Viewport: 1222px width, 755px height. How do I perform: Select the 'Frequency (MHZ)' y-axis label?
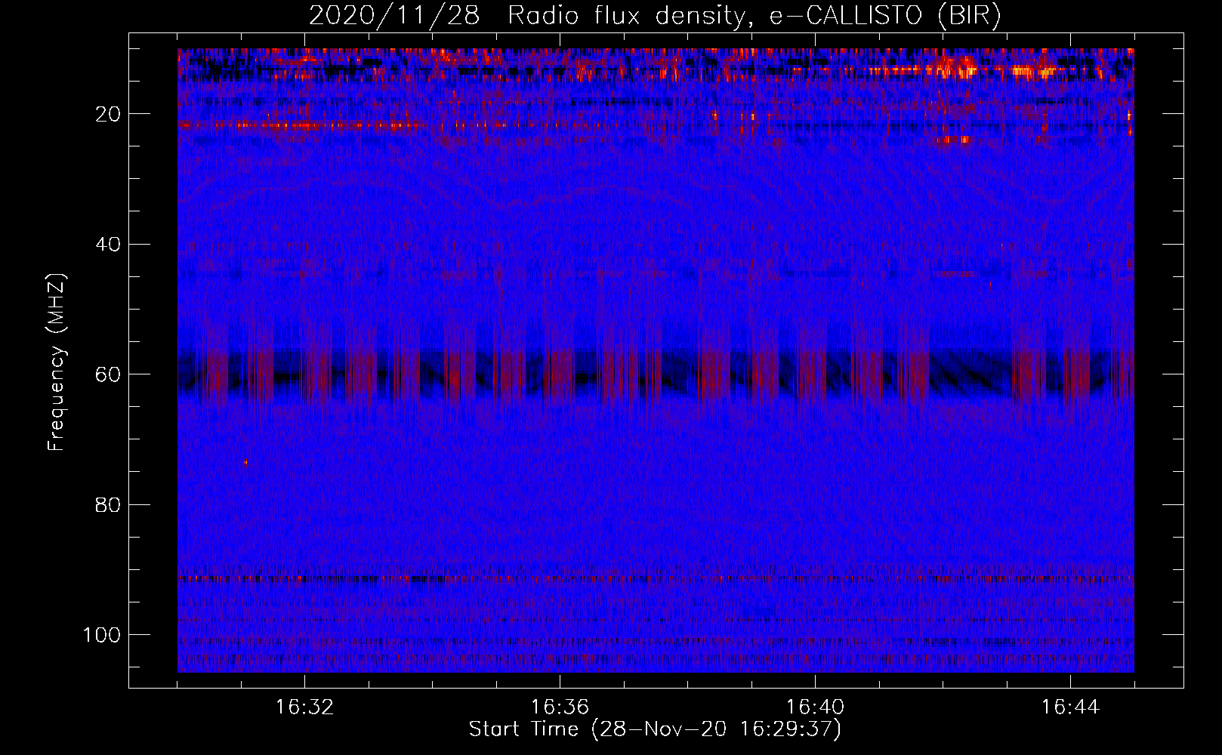pyautogui.click(x=57, y=362)
